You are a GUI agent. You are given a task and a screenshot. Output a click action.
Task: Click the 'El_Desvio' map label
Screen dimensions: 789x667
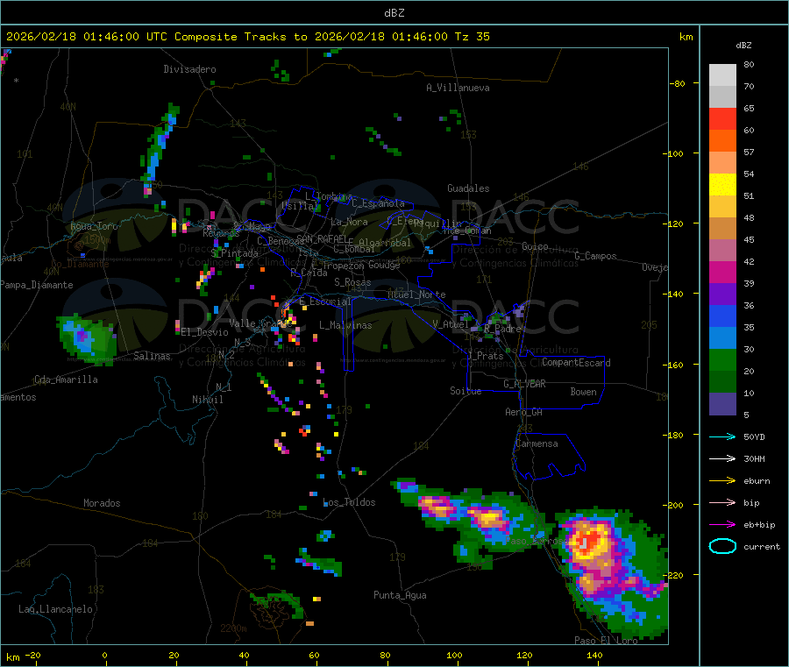tap(204, 332)
